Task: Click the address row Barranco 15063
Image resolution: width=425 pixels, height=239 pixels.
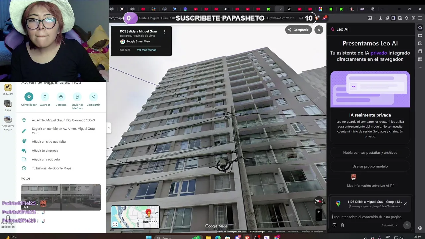Action: [61, 120]
